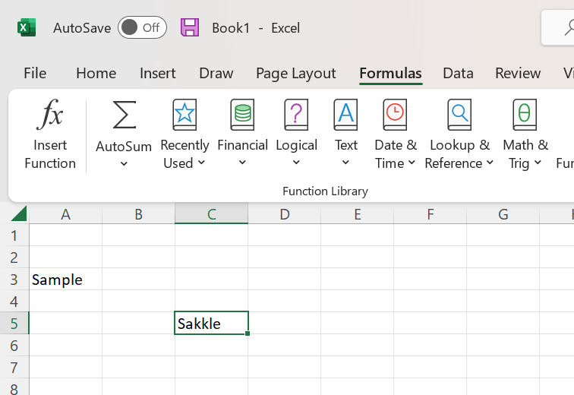The height and width of the screenshot is (395, 574).
Task: Open the Draw ribbon tab
Action: pyautogui.click(x=216, y=73)
